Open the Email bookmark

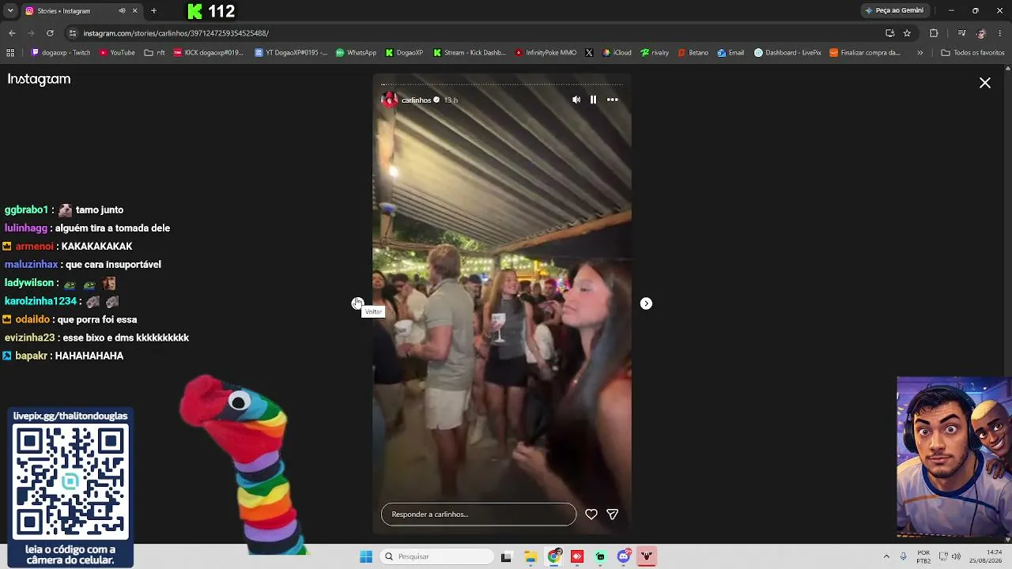click(x=731, y=53)
